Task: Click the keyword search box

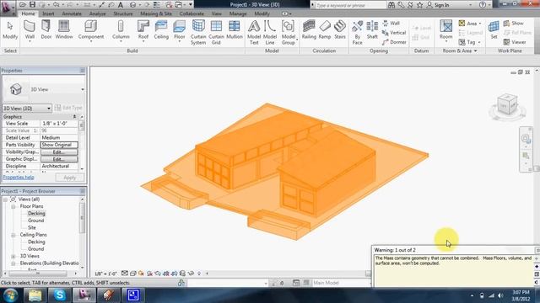Action: click(x=350, y=5)
